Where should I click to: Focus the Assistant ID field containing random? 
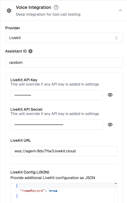tap(64, 63)
